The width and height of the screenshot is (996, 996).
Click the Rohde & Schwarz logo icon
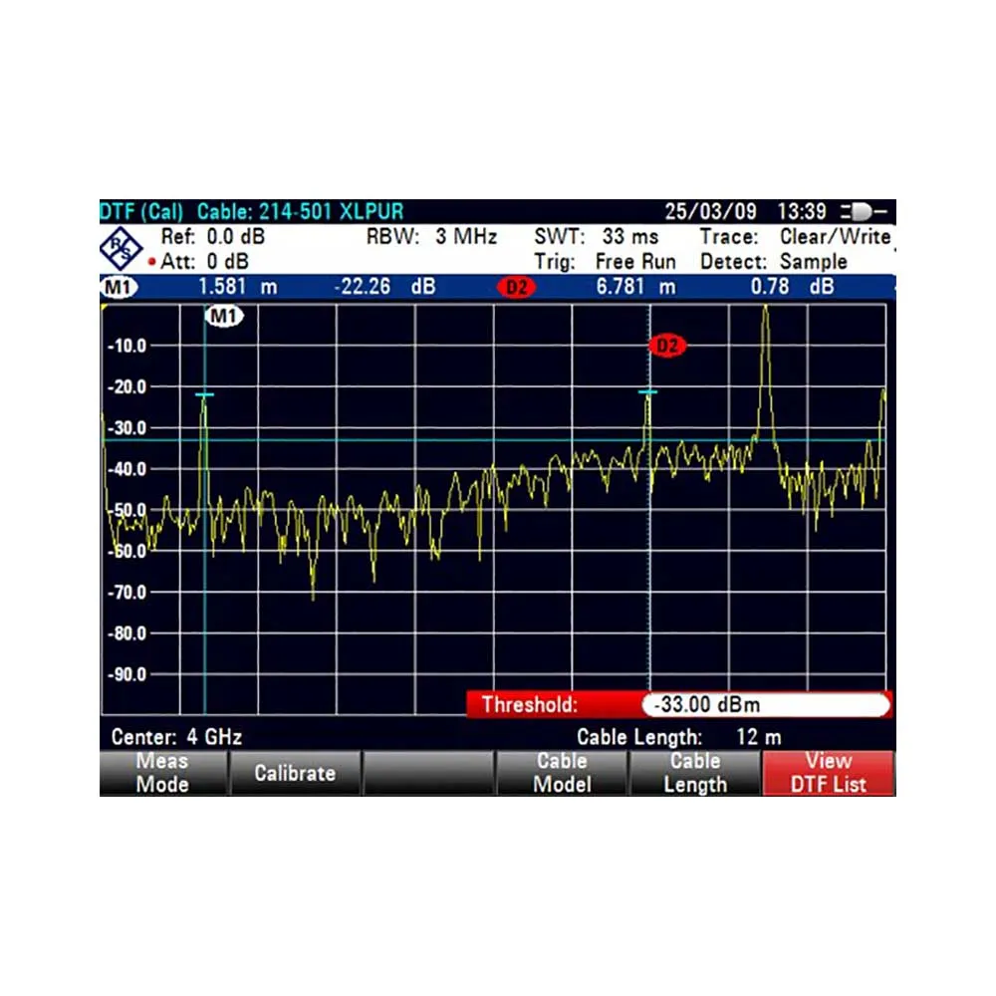(121, 248)
